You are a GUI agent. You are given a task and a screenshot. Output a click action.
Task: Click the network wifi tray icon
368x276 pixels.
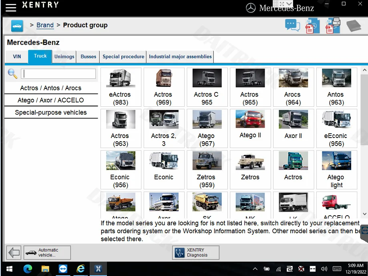point(278,269)
